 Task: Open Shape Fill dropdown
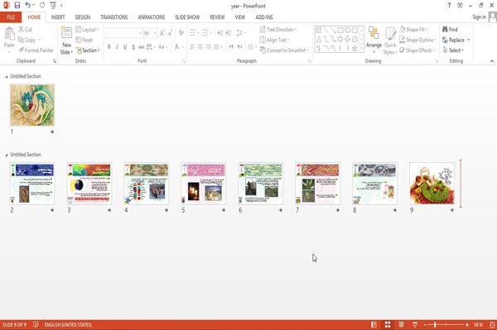point(413,30)
